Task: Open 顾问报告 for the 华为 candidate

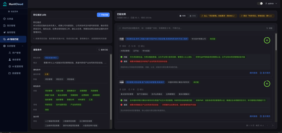Action: 253,73
